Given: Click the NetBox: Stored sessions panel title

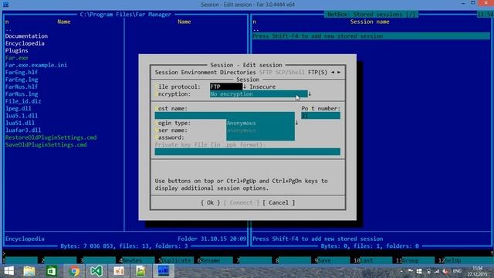Looking at the screenshot, I should tap(371, 15).
